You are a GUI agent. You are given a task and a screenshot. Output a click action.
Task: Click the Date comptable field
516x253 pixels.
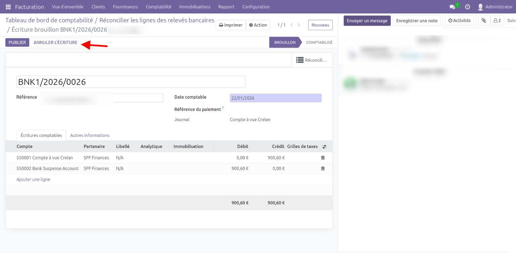[x=275, y=98]
